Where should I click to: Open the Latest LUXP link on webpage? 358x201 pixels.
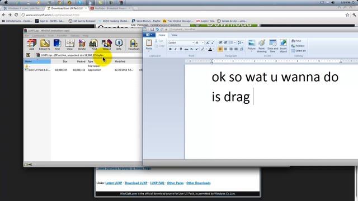114,183
